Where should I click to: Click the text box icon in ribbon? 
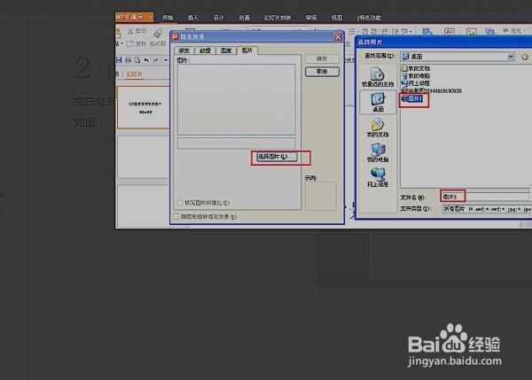[450, 32]
